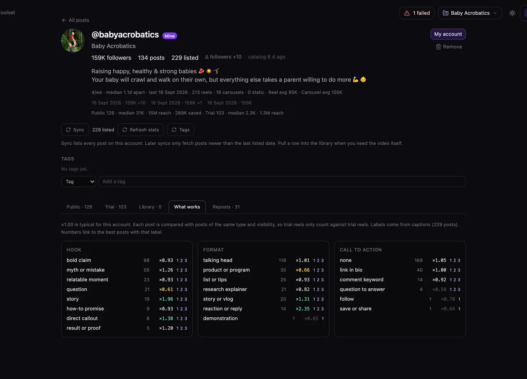The width and height of the screenshot is (527, 379).
Task: Open best post 2 for result or proof
Action: 181,328
